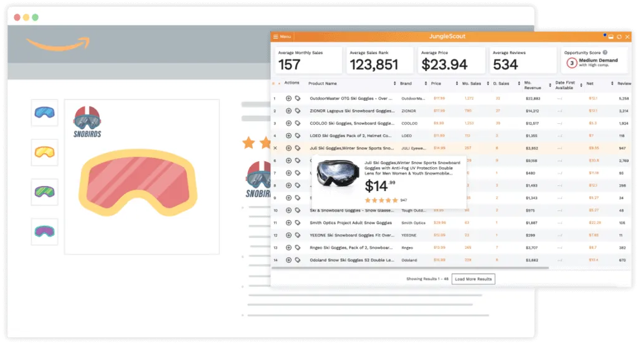Open the ZIONOR Lagopus Ski Snowboard Goggles listing

352,111
